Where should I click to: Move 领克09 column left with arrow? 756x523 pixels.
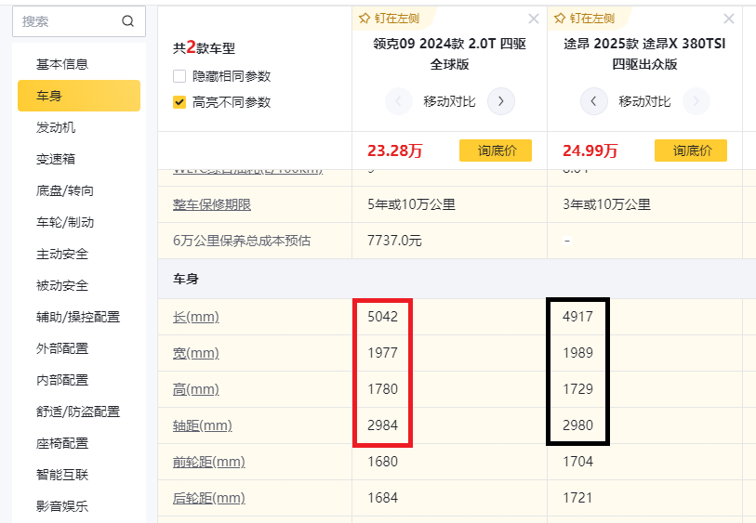tap(399, 101)
